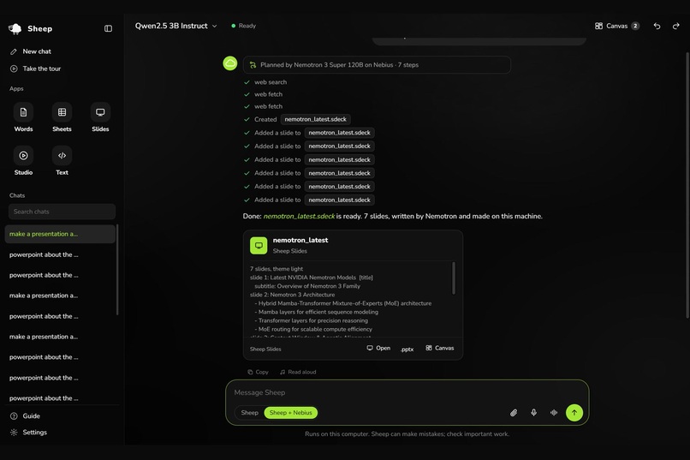Open deck in Canvas from card
This screenshot has width=690, height=460.
440,348
